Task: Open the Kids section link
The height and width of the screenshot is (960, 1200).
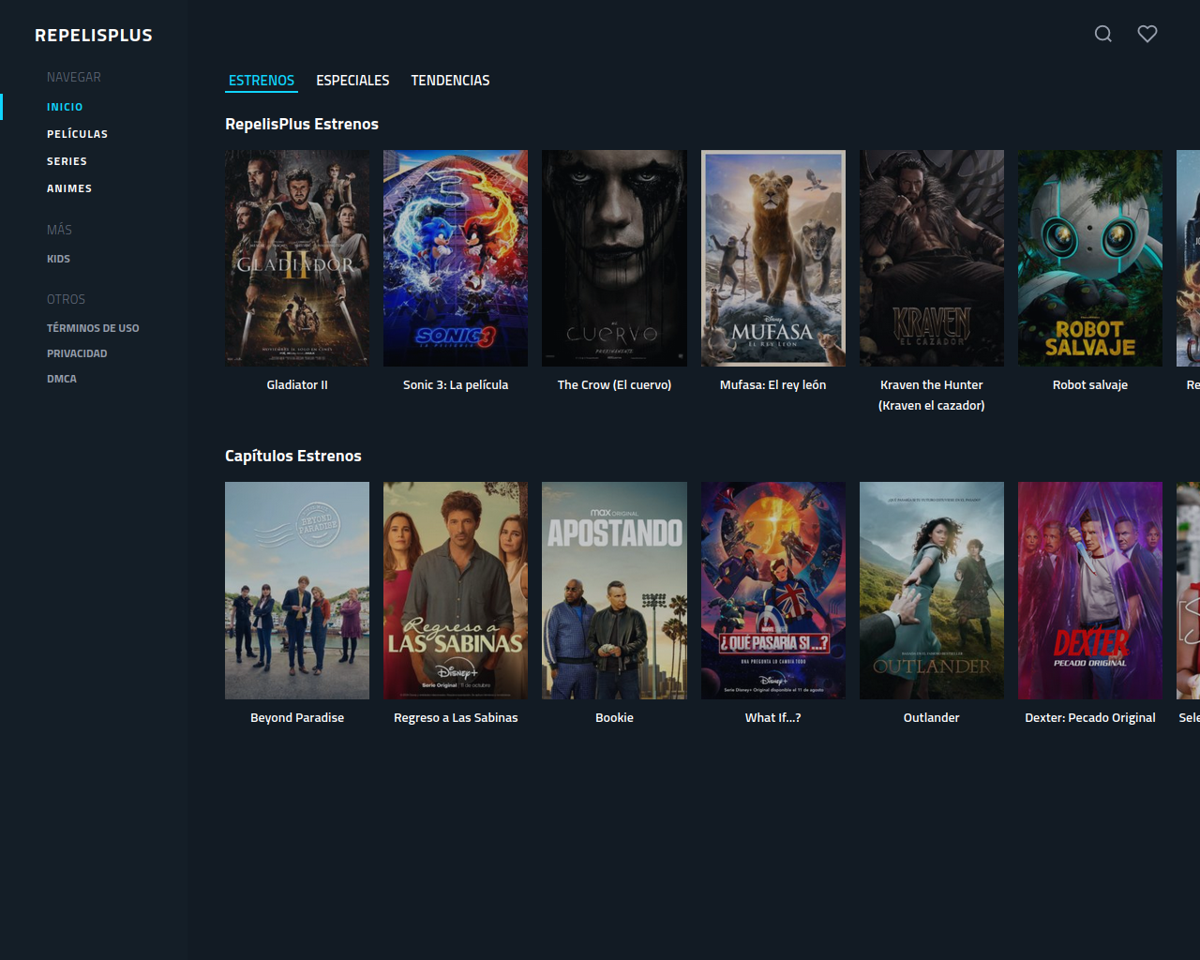Action: click(58, 259)
